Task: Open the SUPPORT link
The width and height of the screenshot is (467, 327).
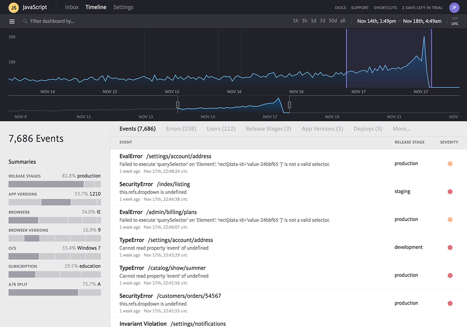Action: coord(360,8)
